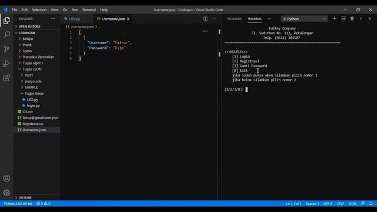
Task: Open editor more actions ellipsis
Action: coord(214,19)
